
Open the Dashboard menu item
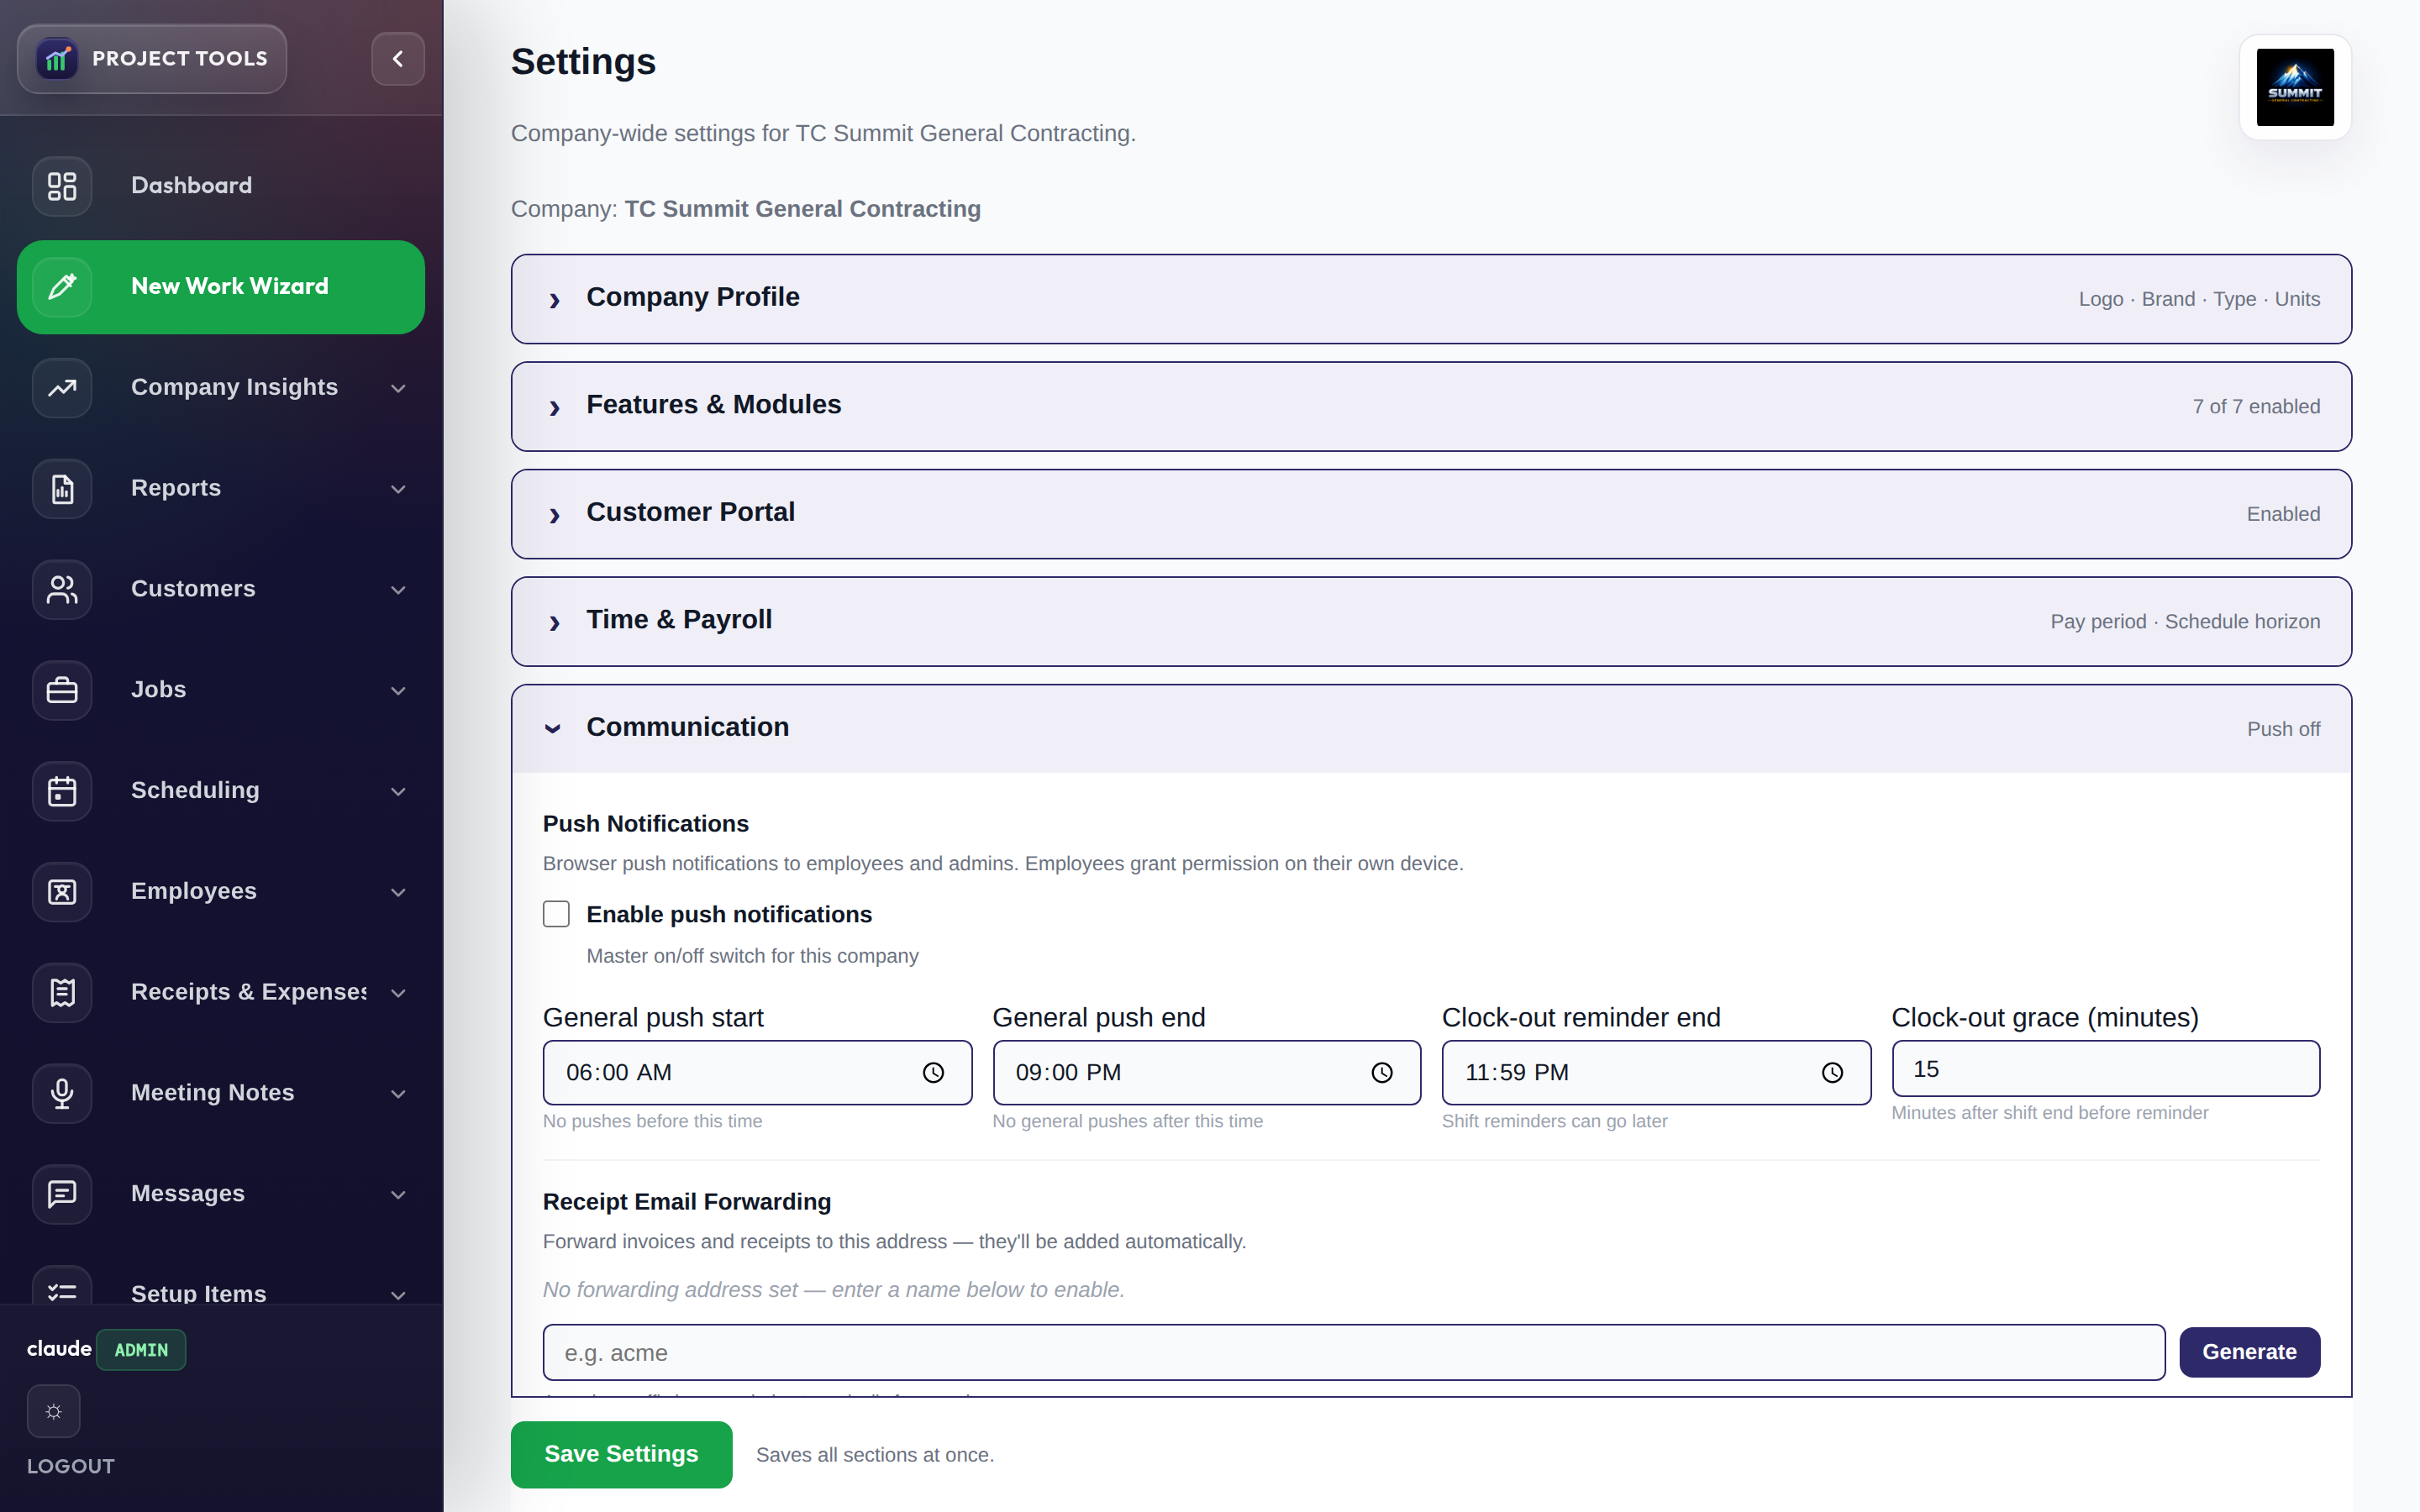(x=221, y=186)
